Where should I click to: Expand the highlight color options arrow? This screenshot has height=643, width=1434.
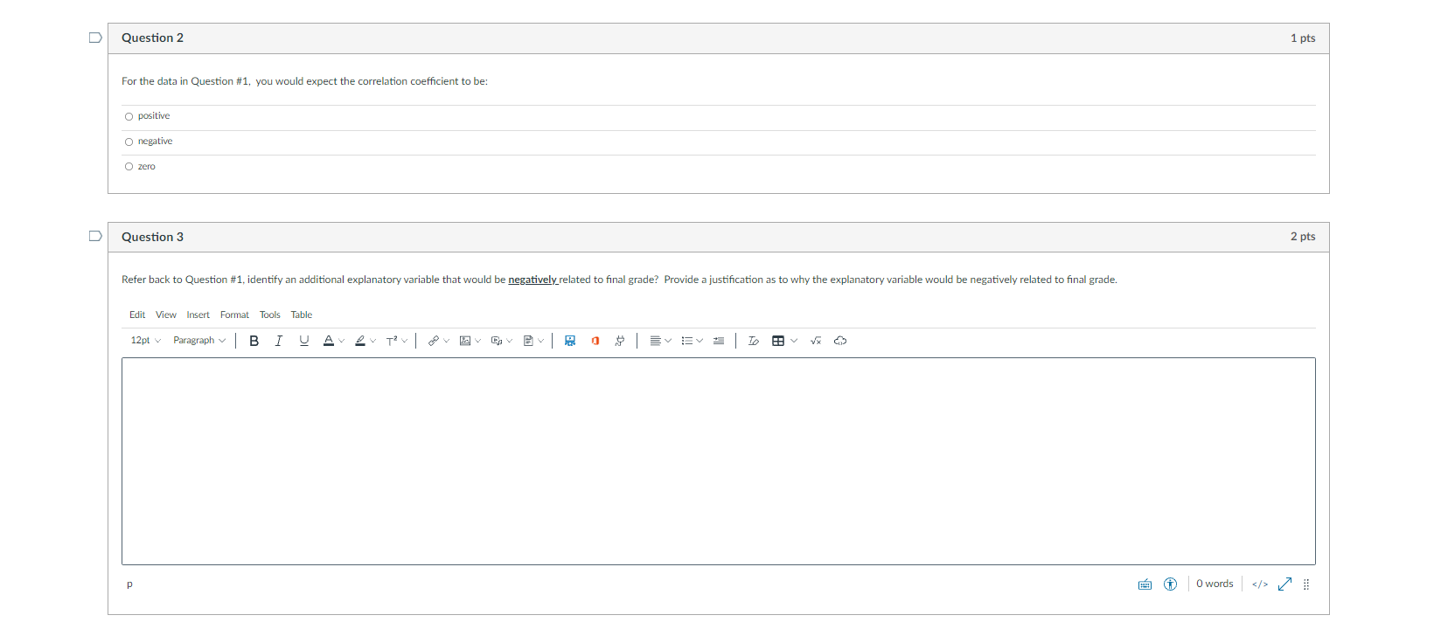(373, 341)
